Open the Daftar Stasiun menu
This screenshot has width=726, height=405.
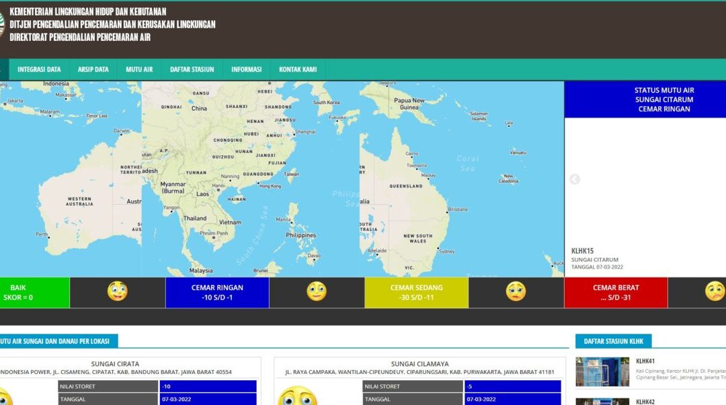click(x=192, y=69)
